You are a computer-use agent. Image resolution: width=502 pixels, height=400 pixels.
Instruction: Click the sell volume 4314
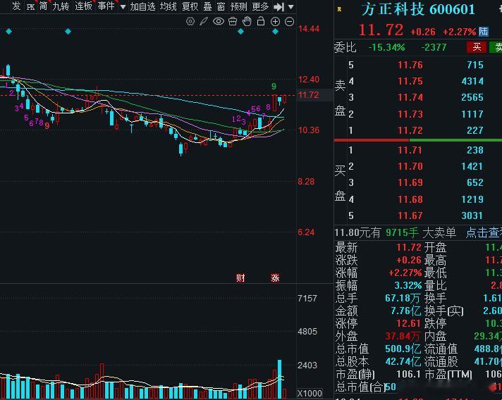click(472, 81)
